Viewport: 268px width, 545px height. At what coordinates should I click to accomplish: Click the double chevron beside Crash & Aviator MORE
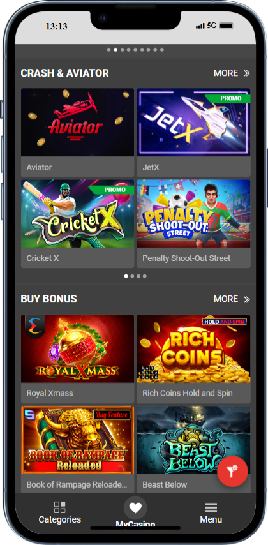click(x=246, y=73)
